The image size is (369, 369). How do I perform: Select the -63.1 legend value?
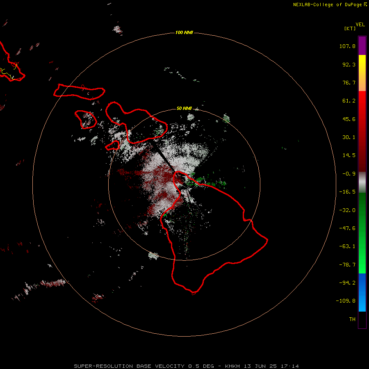pos(347,246)
